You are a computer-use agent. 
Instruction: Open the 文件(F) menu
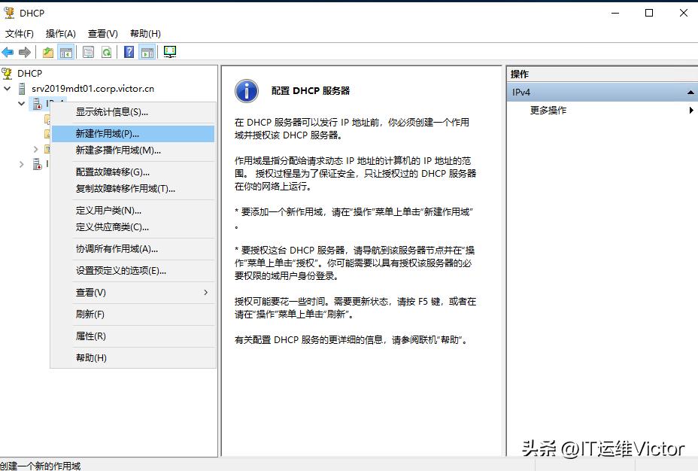[x=19, y=33]
